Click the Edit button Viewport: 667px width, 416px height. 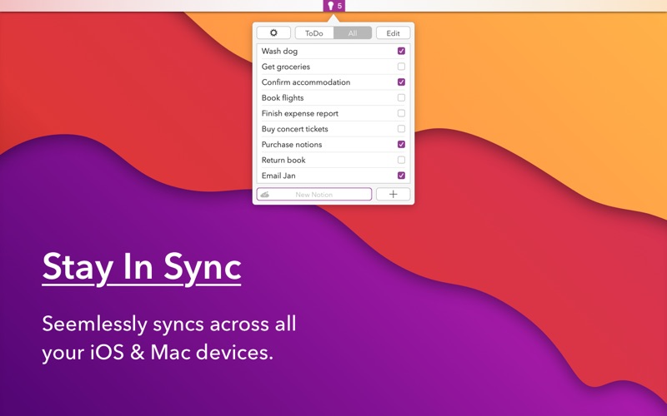coord(393,32)
